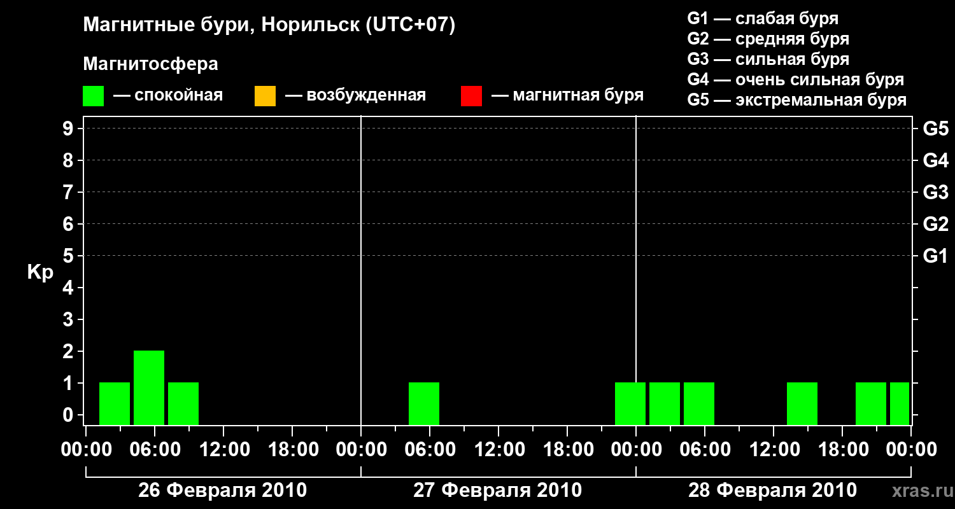Screen dimensions: 955x509
Task: Click the green 'спокойная' legend swatch
Action: pos(94,96)
